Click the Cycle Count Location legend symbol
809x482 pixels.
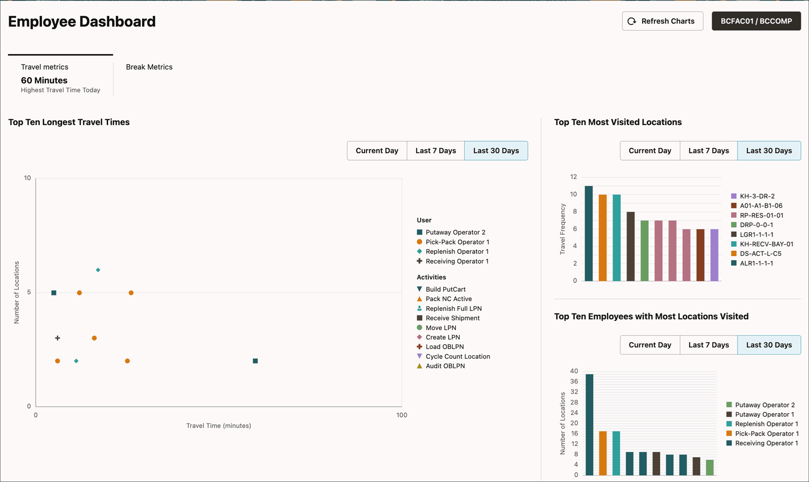(x=419, y=356)
